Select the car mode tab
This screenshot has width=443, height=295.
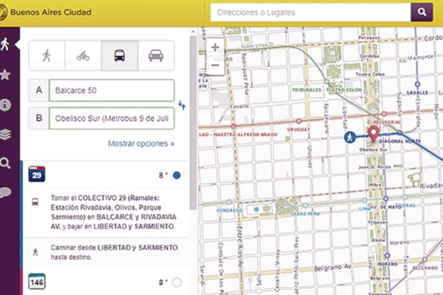(156, 55)
